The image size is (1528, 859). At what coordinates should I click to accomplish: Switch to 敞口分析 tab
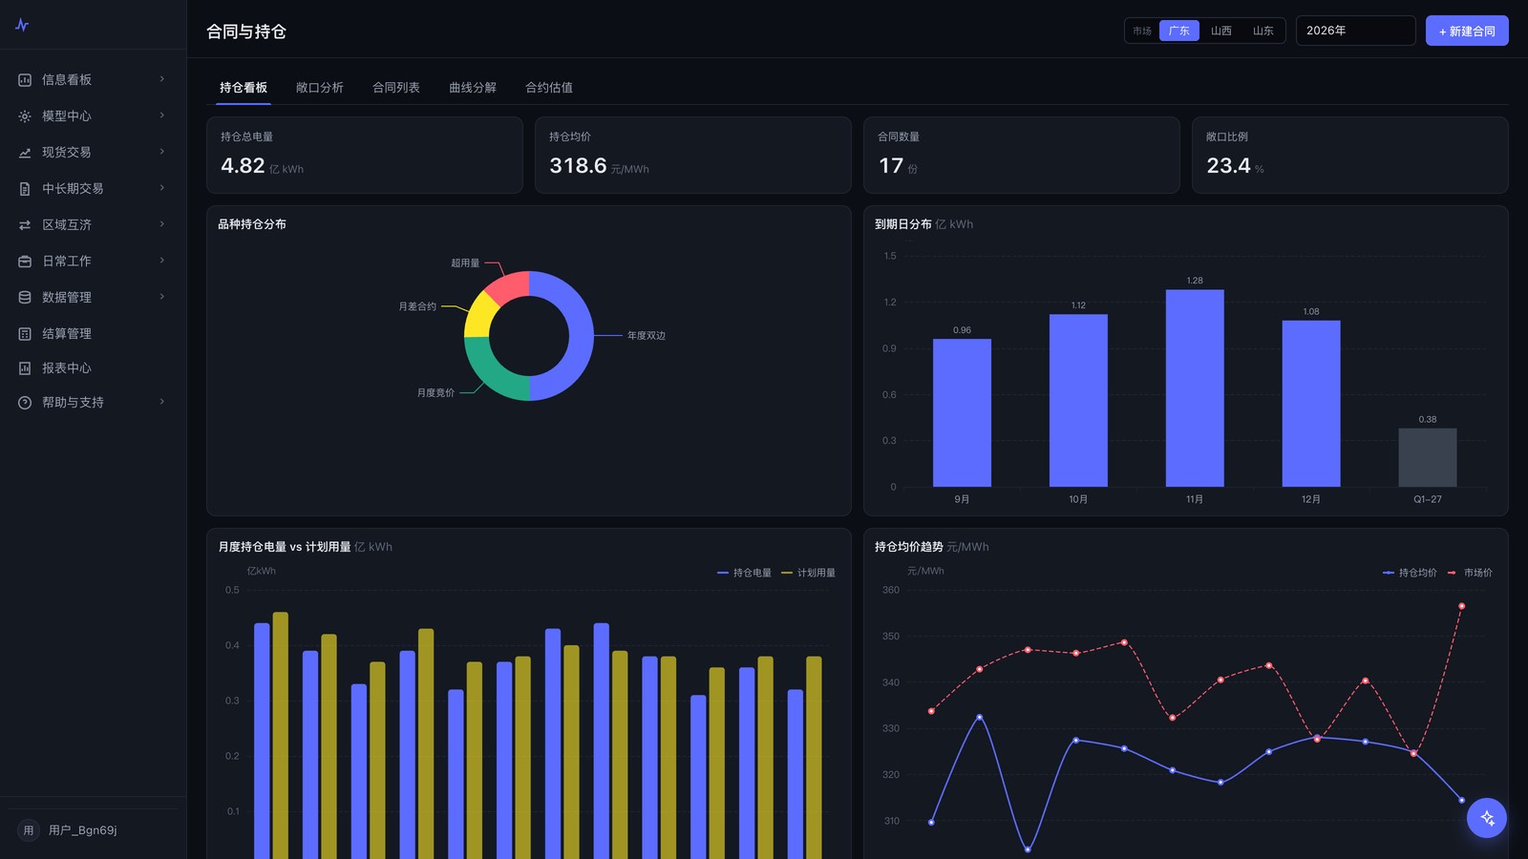[320, 88]
